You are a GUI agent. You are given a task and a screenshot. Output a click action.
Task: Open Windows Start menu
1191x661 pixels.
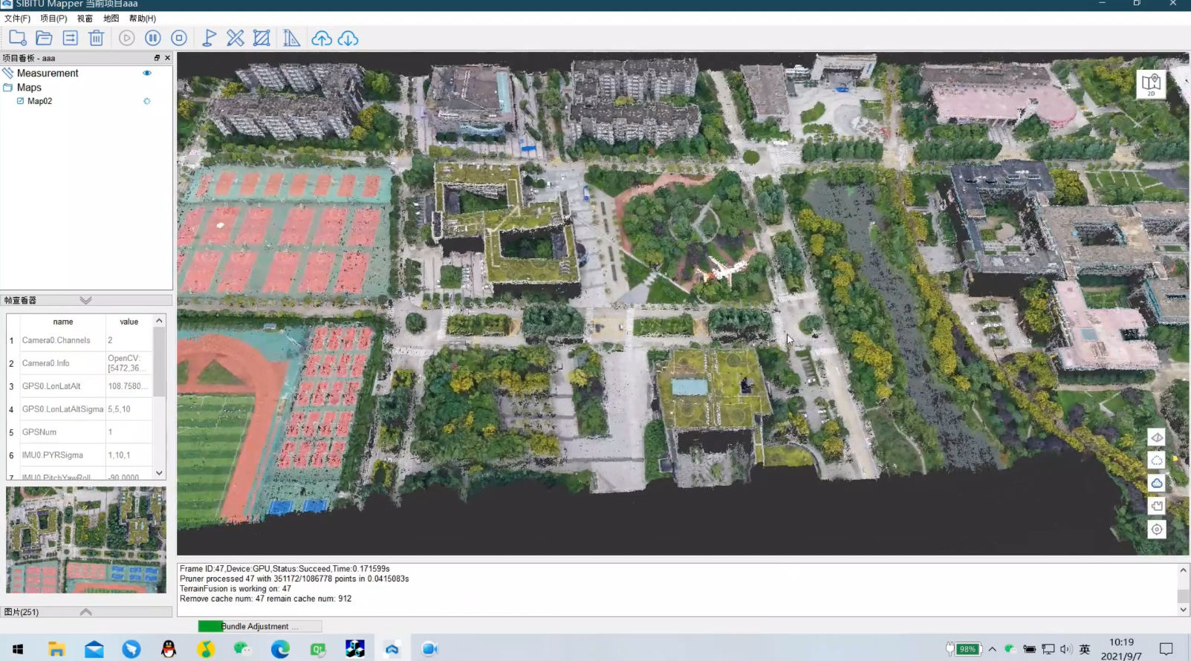tap(18, 649)
